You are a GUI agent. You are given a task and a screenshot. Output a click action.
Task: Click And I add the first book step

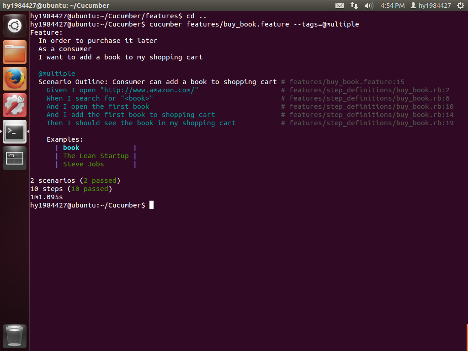coord(131,115)
